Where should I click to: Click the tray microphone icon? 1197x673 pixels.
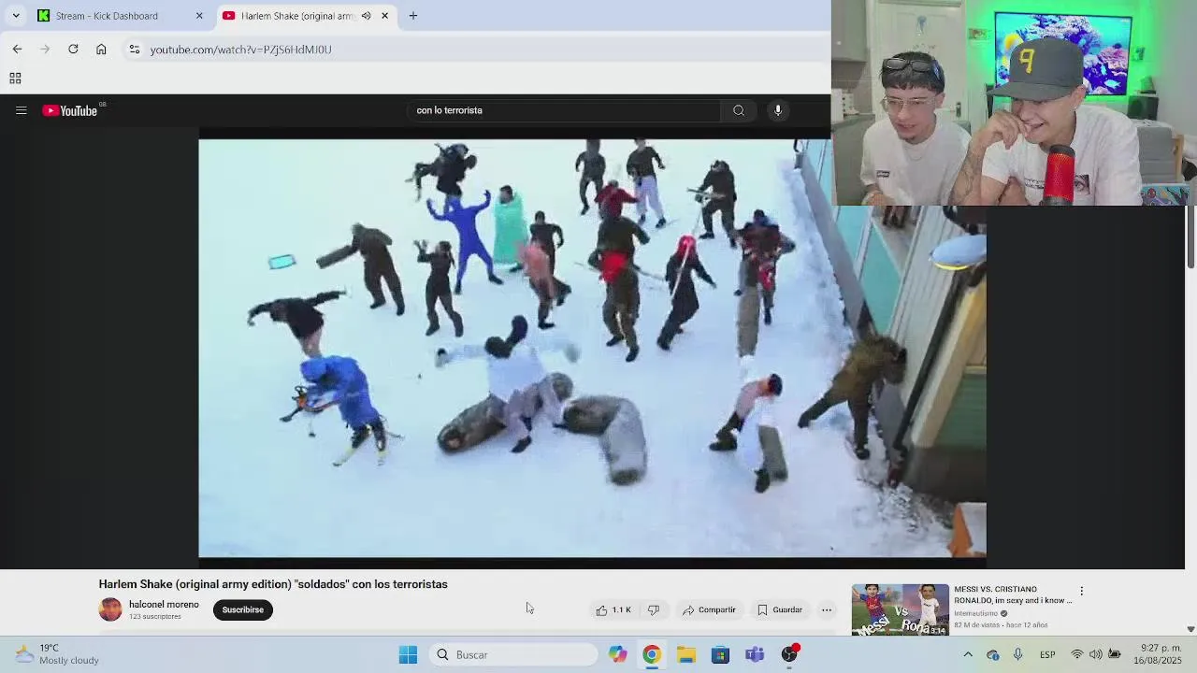1017,654
